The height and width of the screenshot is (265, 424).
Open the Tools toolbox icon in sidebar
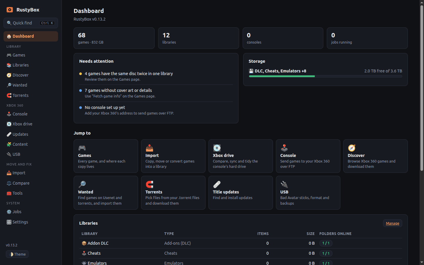(9, 193)
